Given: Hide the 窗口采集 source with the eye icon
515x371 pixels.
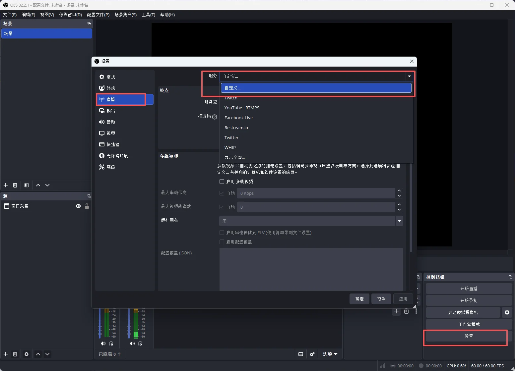Looking at the screenshot, I should click(78, 206).
